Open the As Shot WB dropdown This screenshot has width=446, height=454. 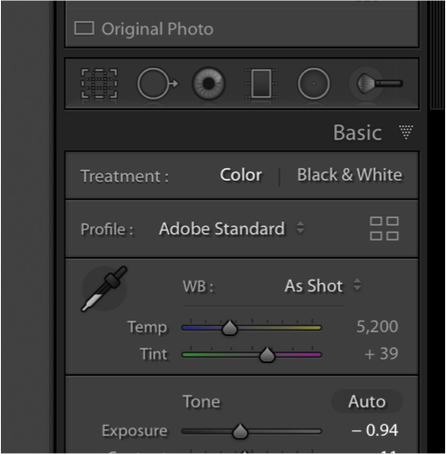click(x=322, y=286)
